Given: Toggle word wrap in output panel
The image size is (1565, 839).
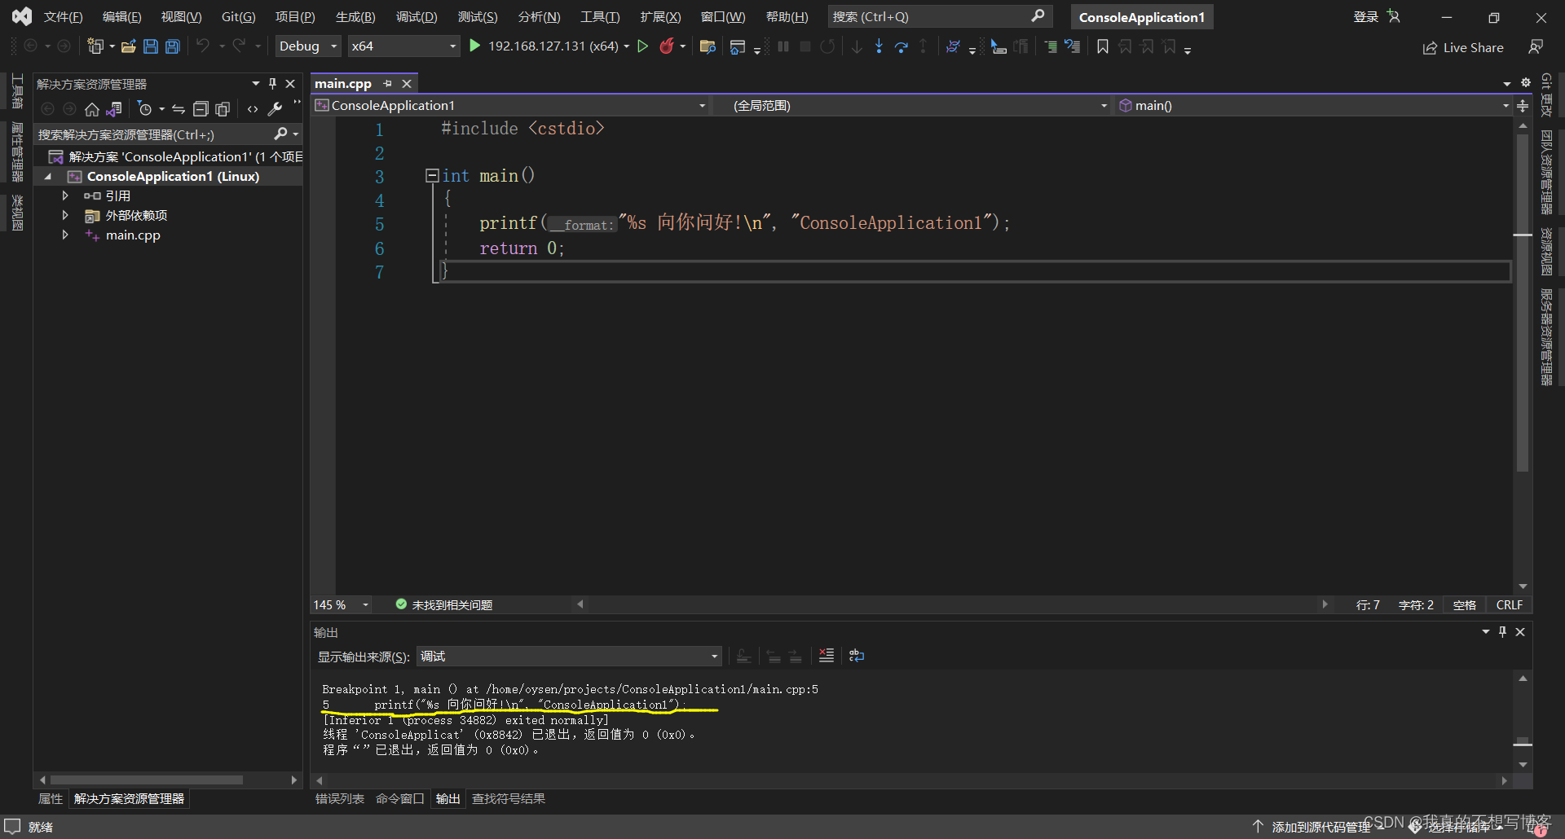Looking at the screenshot, I should (856, 656).
